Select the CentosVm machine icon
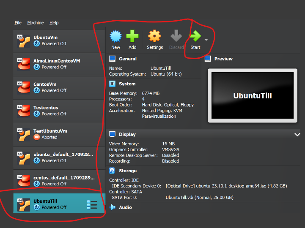The height and width of the screenshot is (228, 305). tap(24, 88)
